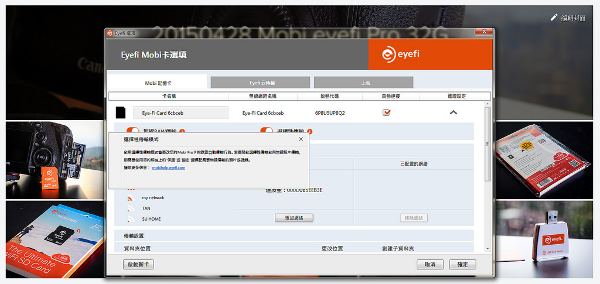This screenshot has width=600, height=284.
Task: Click the vertical scrollbar thumb in options list
Action: pyautogui.click(x=487, y=144)
